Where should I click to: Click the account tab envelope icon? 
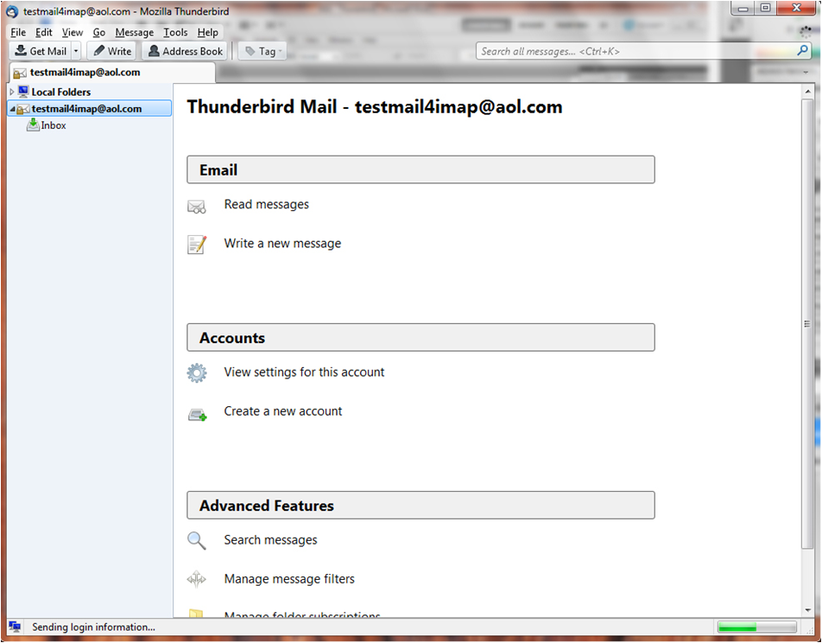pyautogui.click(x=19, y=73)
